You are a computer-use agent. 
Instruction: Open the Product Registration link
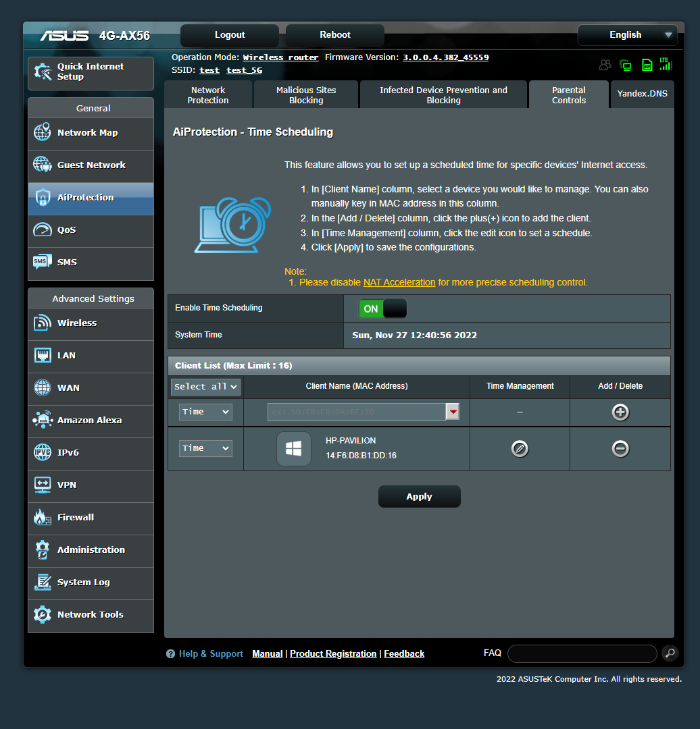pyautogui.click(x=333, y=653)
